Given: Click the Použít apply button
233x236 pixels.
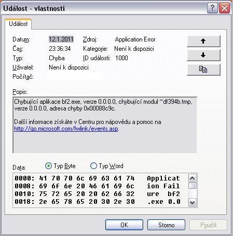Looking at the screenshot, I should point(208,225).
